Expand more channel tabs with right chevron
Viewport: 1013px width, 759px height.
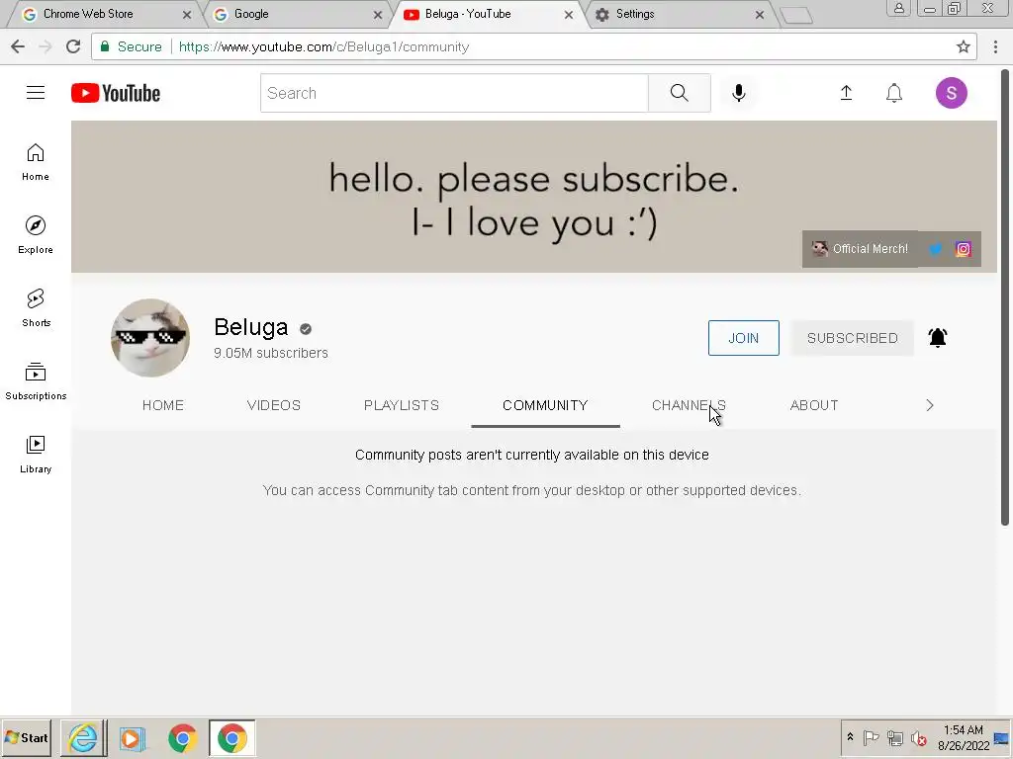(x=930, y=405)
